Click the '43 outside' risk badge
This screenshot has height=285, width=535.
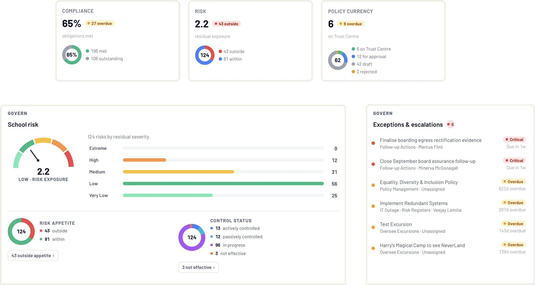(x=227, y=24)
